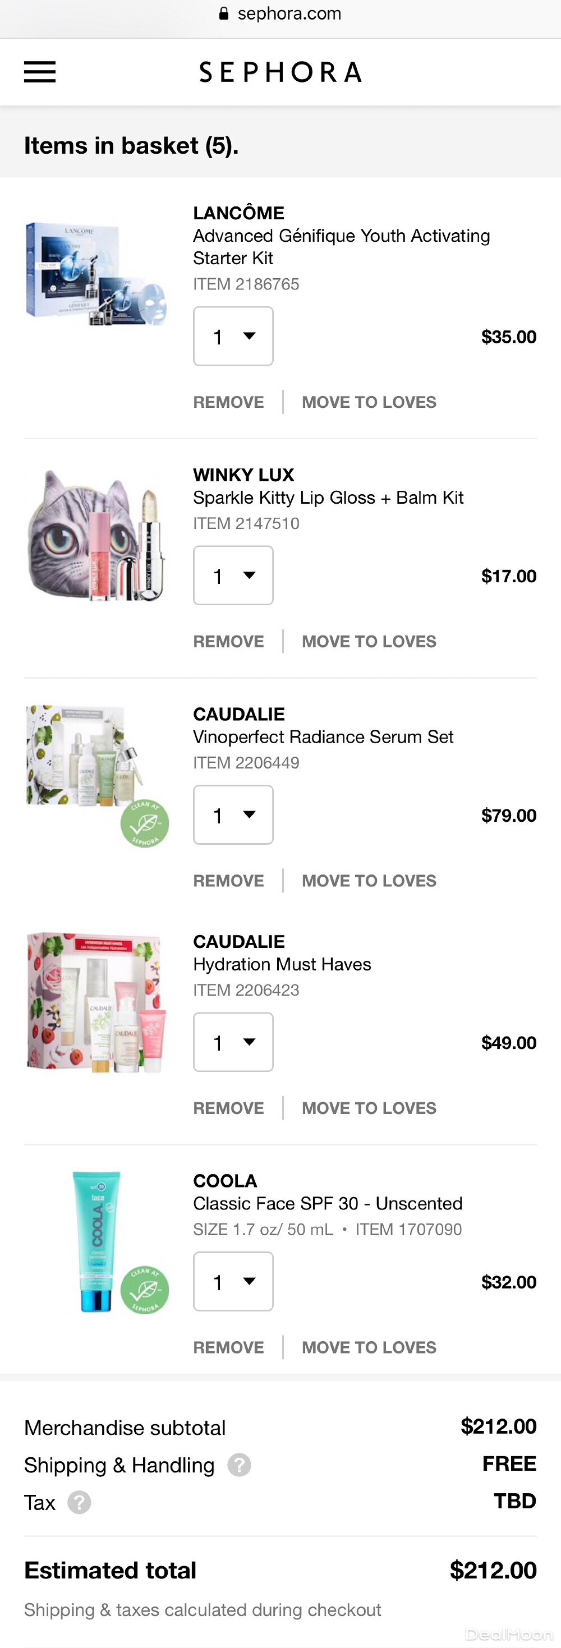Remove Caudalie Hydration Must Haves item
Screen dimensions: 561x1648
228,1108
